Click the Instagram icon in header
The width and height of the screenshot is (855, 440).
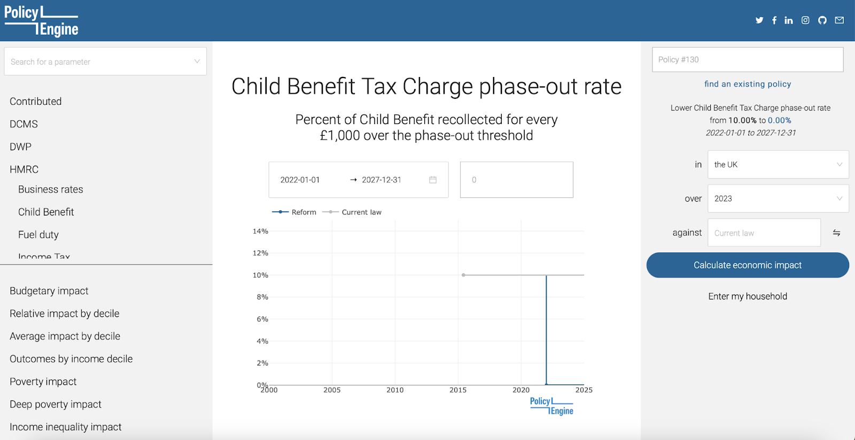805,20
